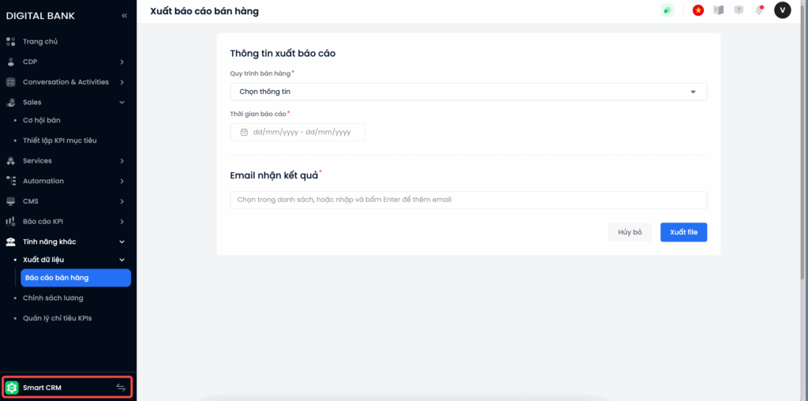Go to Trang chủ in the sidebar
The image size is (808, 401).
39,41
